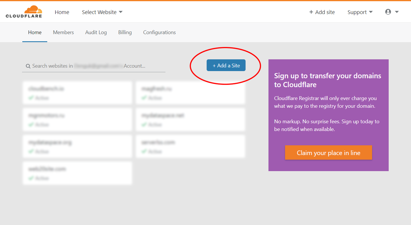Open the Audit Log tab
Image resolution: width=411 pixels, height=225 pixels.
(x=96, y=32)
